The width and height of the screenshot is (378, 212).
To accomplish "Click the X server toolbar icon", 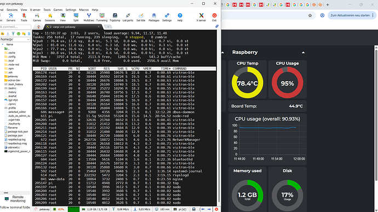I will [x=201, y=18].
